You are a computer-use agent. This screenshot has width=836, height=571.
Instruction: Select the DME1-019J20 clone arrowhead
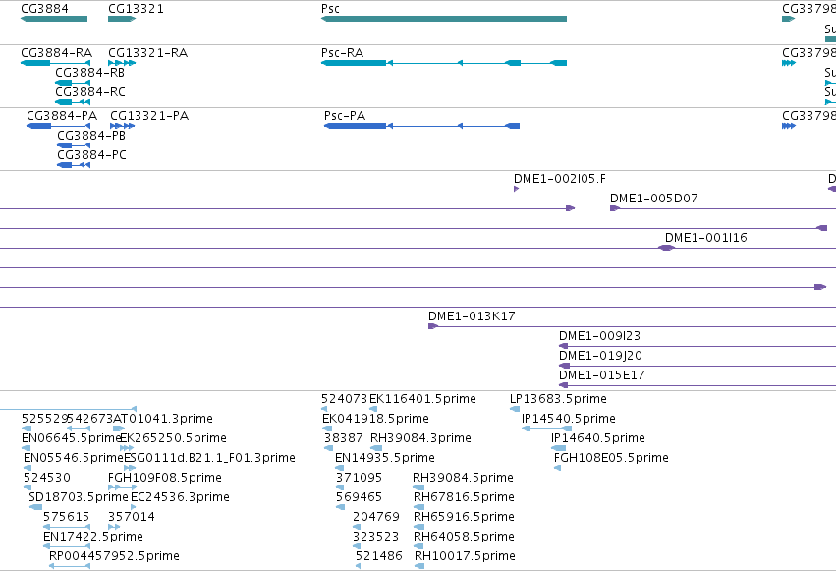coord(564,366)
